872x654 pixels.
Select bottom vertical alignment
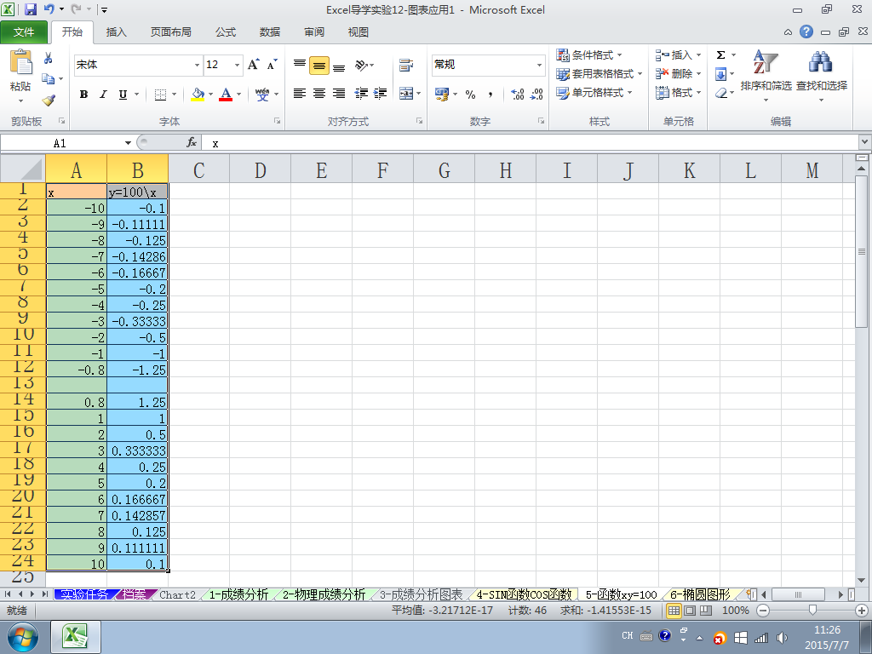pos(339,66)
